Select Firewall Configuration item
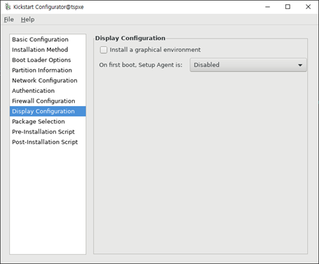Viewport: 319px width, 264px height. (x=48, y=101)
